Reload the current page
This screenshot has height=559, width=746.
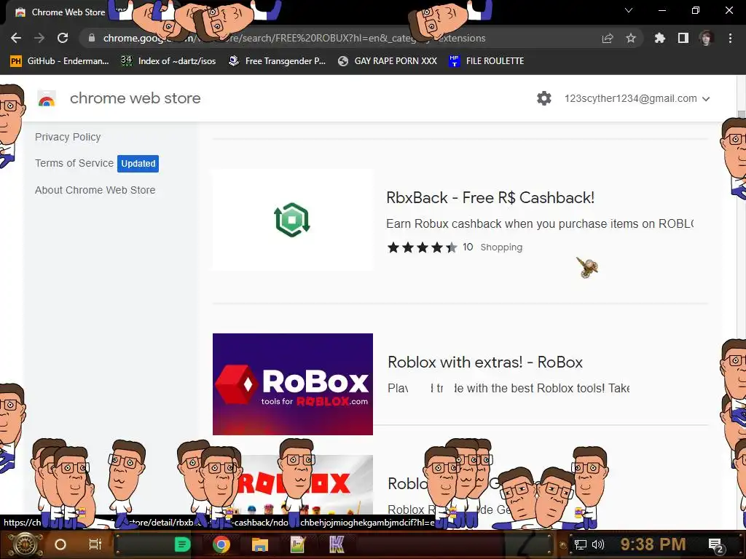(63, 38)
